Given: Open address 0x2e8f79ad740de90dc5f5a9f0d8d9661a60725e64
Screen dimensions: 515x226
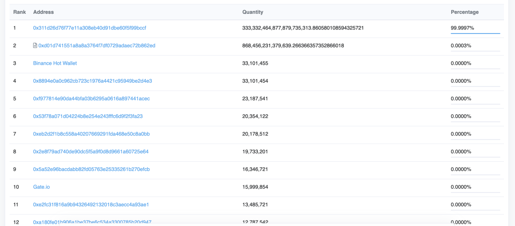Looking at the screenshot, I should coord(91,152).
